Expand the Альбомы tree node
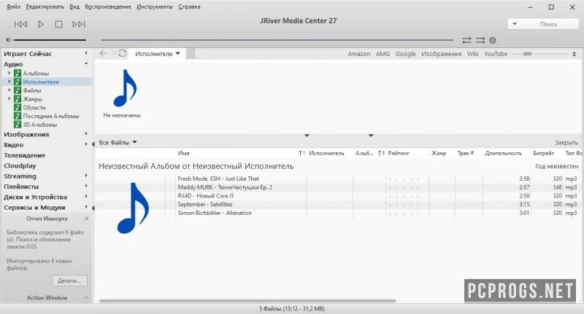Image resolution: width=584 pixels, height=314 pixels. [x=9, y=73]
